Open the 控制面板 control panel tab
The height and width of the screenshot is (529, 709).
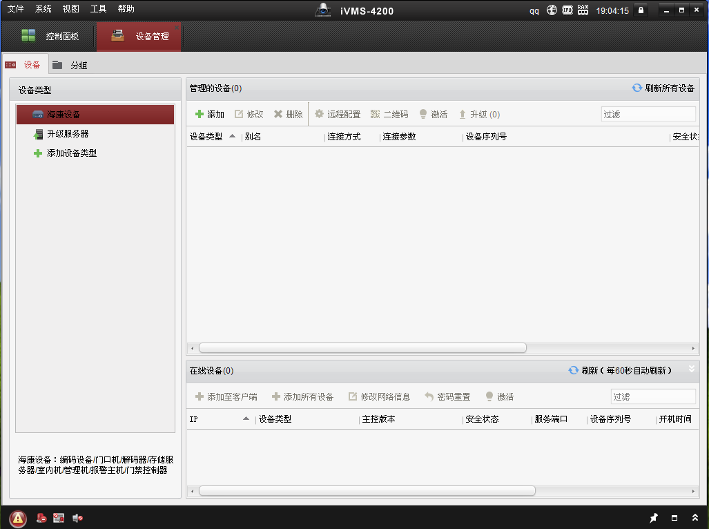(x=50, y=36)
